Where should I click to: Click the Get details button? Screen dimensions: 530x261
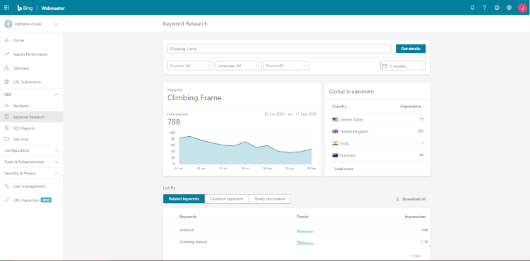411,49
